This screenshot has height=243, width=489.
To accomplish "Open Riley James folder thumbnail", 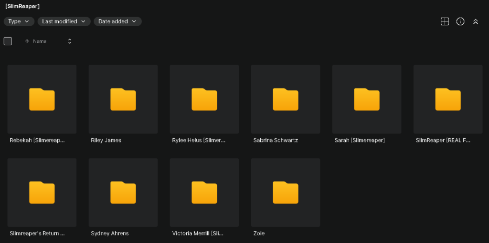I will tap(123, 99).
